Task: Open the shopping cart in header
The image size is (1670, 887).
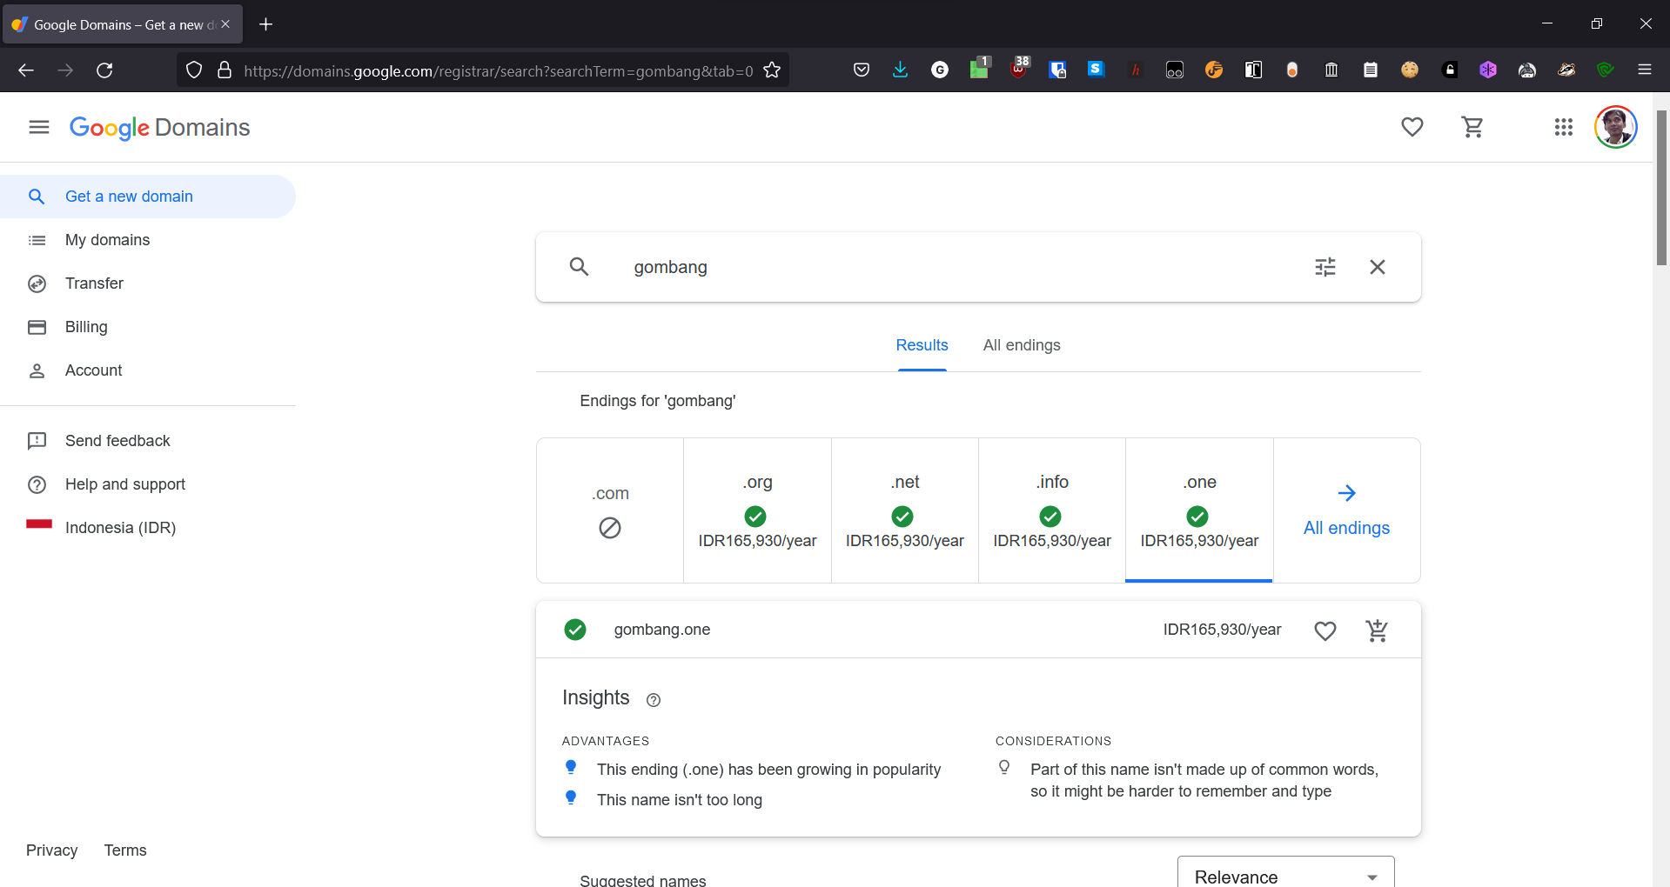Action: (1472, 127)
